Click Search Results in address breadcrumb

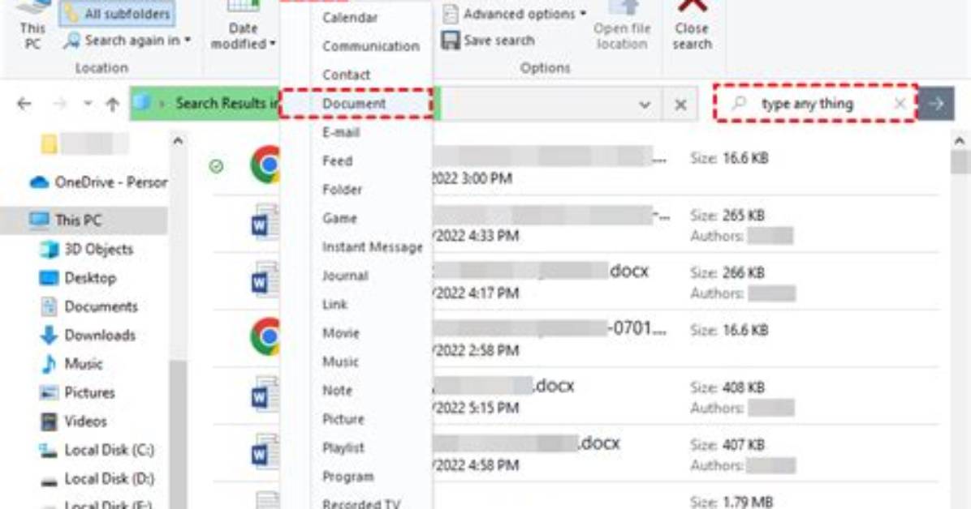(x=226, y=103)
